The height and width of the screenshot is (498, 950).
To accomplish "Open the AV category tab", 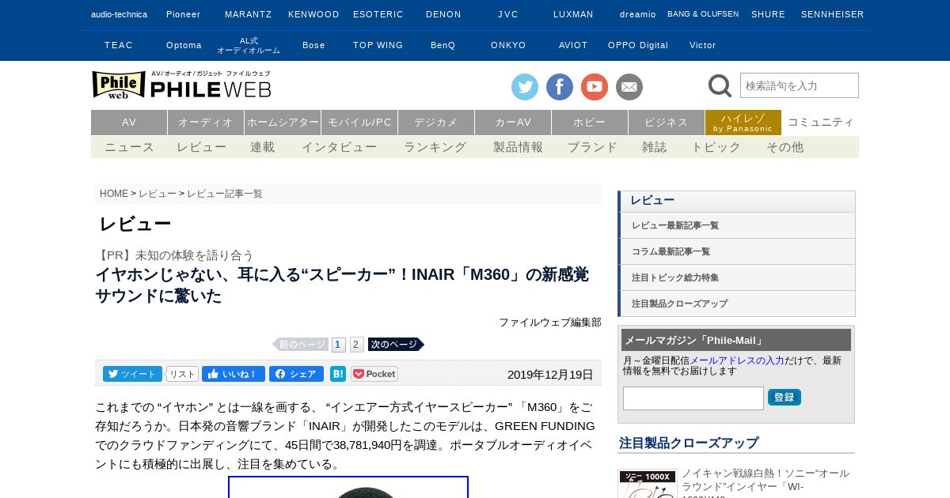I will pos(129,123).
